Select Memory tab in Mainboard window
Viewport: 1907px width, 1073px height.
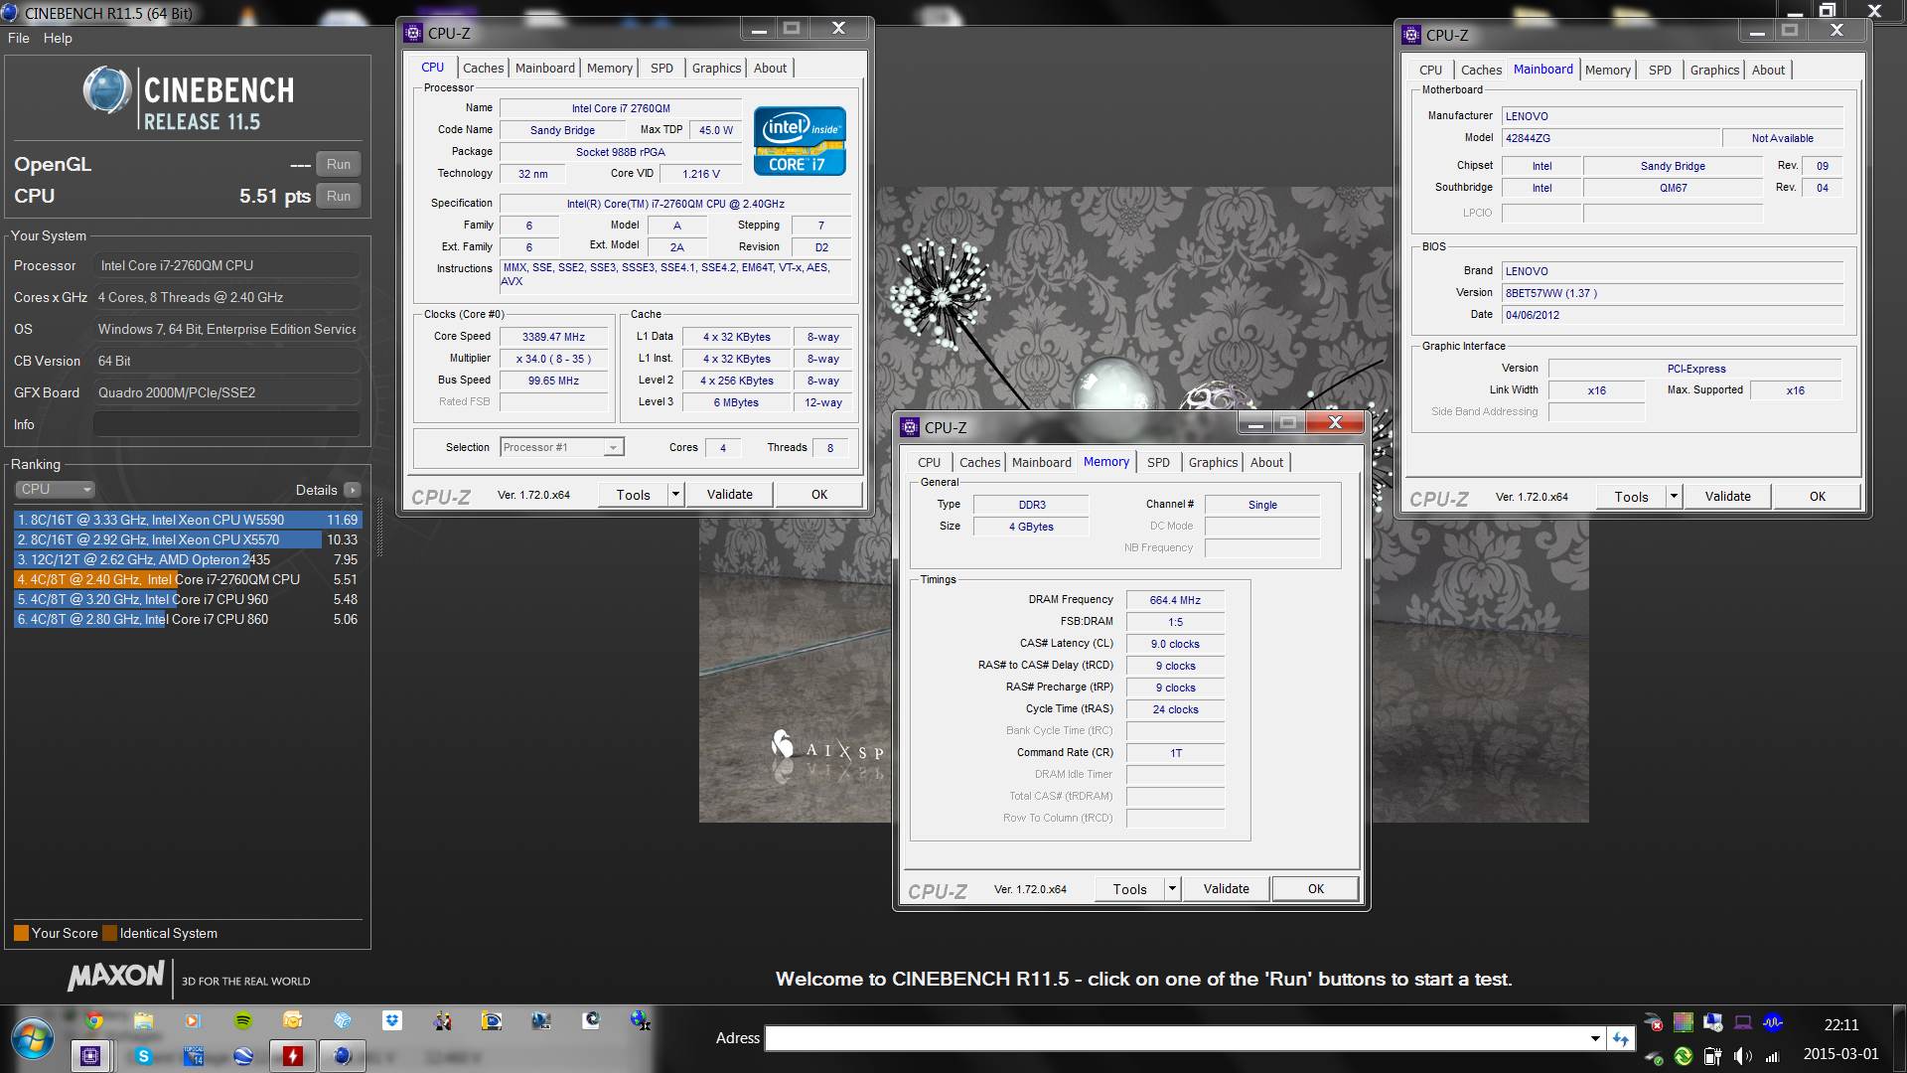click(x=1607, y=70)
